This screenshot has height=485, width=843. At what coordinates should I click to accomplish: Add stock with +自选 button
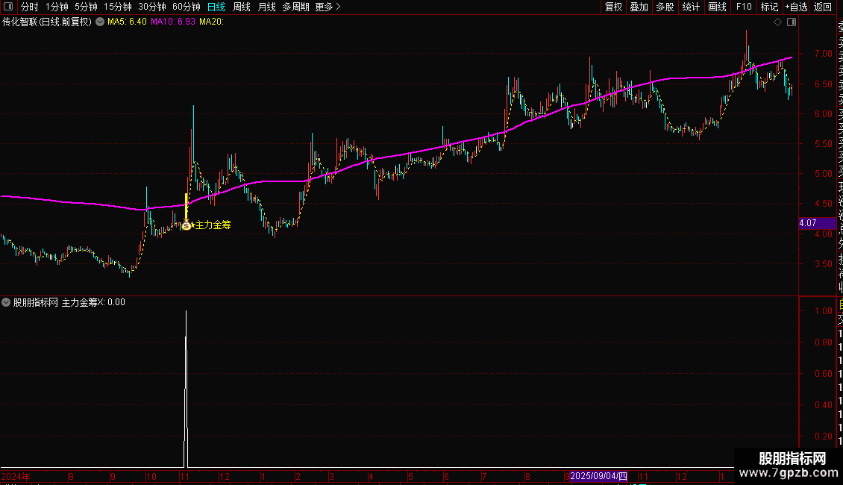point(796,7)
